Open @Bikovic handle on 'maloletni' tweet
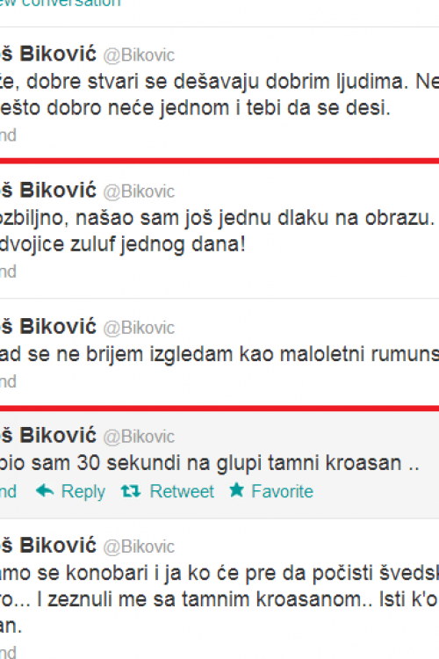 [x=139, y=328]
